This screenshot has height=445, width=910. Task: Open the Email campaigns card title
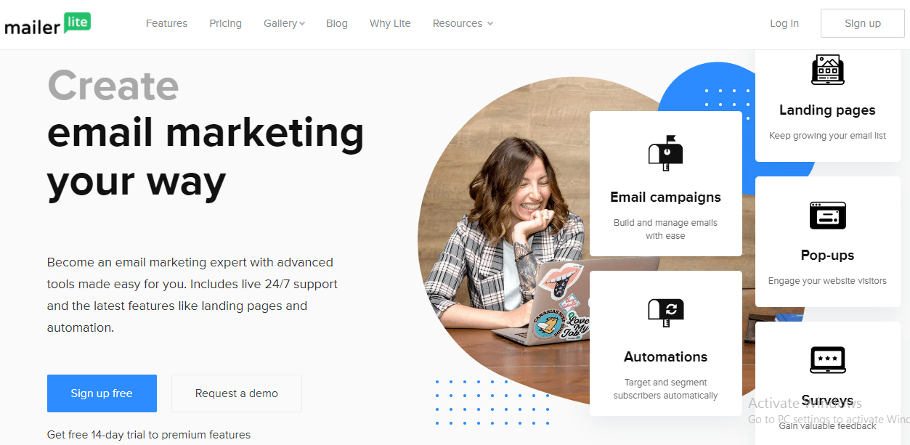point(665,197)
